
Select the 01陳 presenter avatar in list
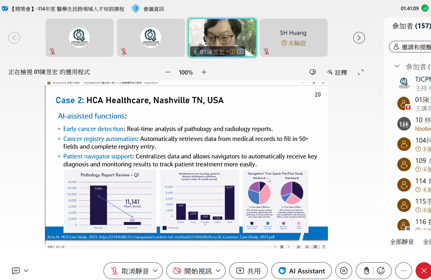click(404, 103)
